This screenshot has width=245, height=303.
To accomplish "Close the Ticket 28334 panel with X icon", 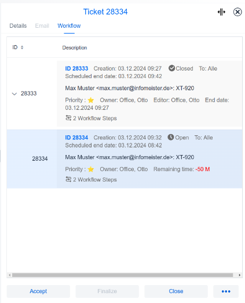I will point(237,12).
